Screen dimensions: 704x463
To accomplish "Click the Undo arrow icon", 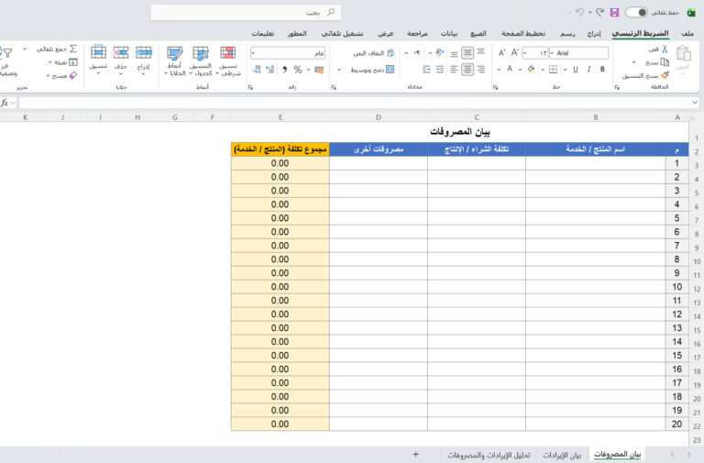I will pyautogui.click(x=579, y=13).
